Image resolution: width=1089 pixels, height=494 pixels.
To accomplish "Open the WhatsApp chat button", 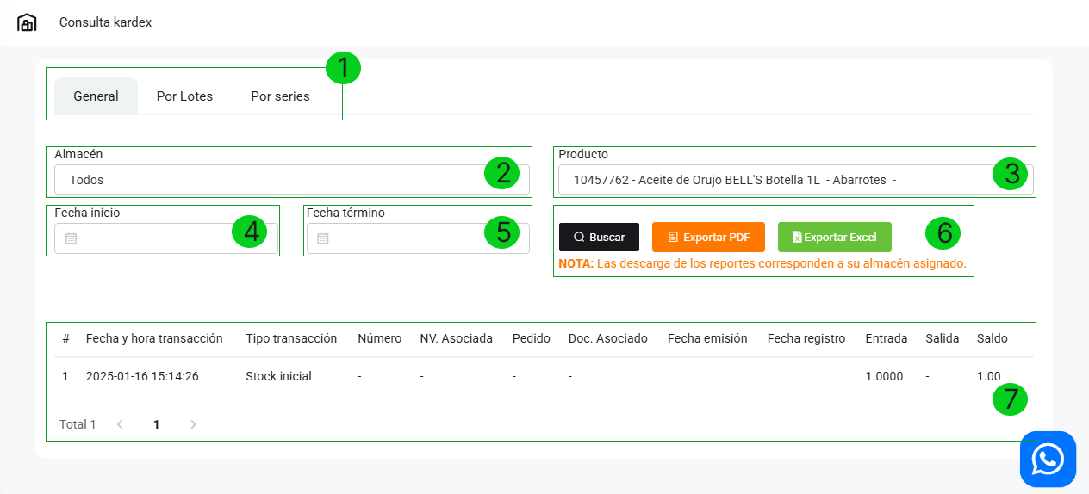I will (1048, 459).
